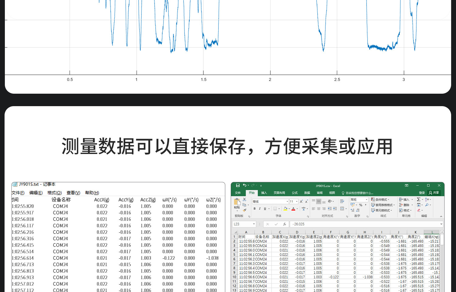Toggle Underline formatting in Excel's font group
Screen dimensions: 456x292
point(265,209)
